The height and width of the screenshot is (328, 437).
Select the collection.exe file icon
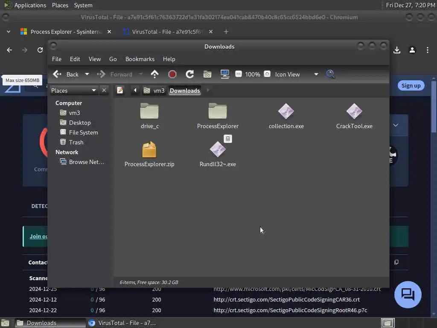point(286,111)
